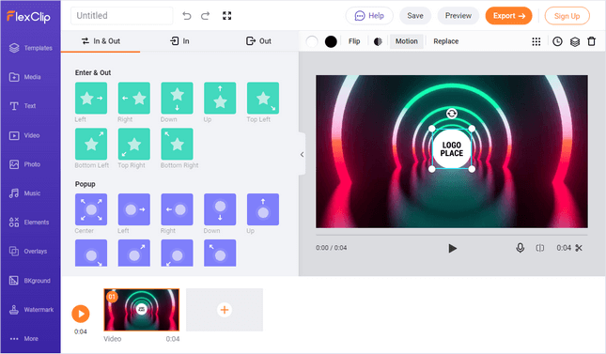Delete element with trash icon
606x354 pixels.
tap(592, 41)
